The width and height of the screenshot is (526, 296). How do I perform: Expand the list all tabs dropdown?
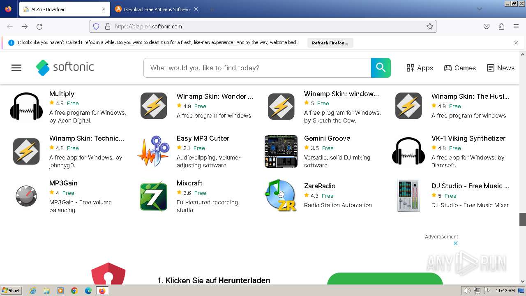[x=480, y=9]
